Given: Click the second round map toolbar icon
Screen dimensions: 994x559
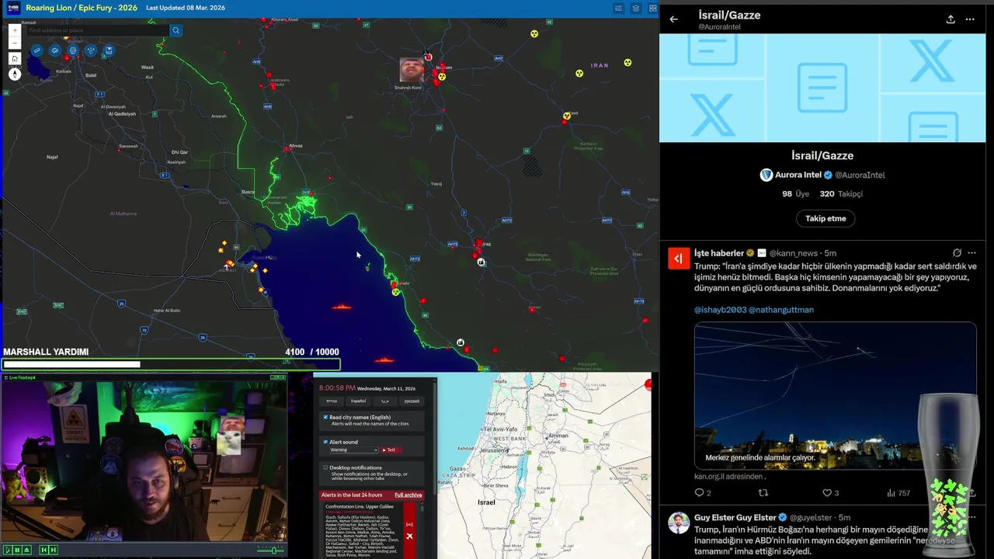Looking at the screenshot, I should tap(54, 50).
